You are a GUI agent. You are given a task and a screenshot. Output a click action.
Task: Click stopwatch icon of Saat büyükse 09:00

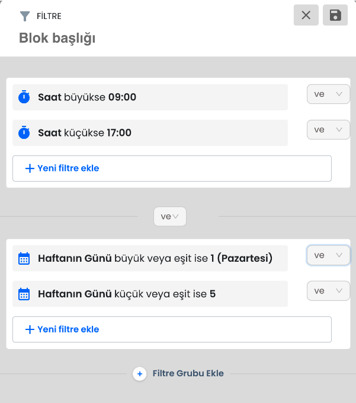24,97
